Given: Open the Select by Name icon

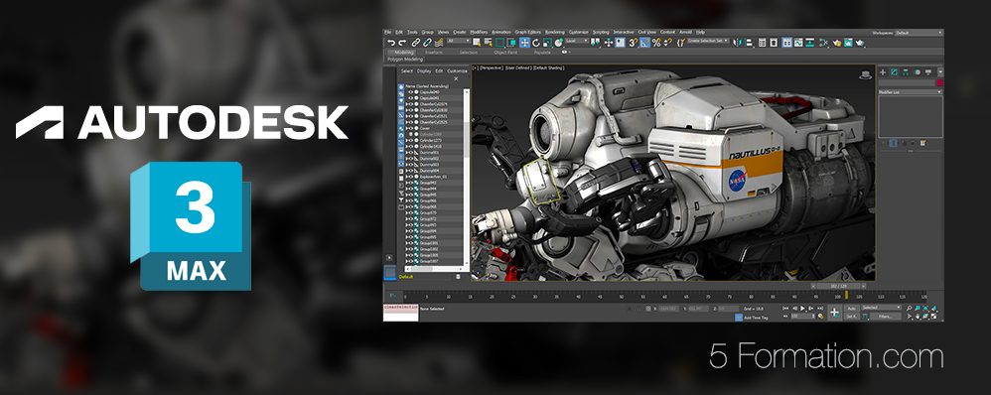Looking at the screenshot, I should pyautogui.click(x=488, y=43).
